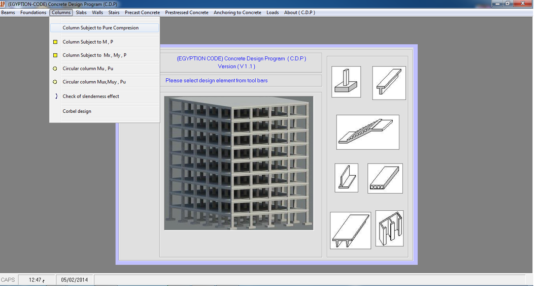Click the bracket icon beside Check of slenderness effect

click(x=56, y=96)
